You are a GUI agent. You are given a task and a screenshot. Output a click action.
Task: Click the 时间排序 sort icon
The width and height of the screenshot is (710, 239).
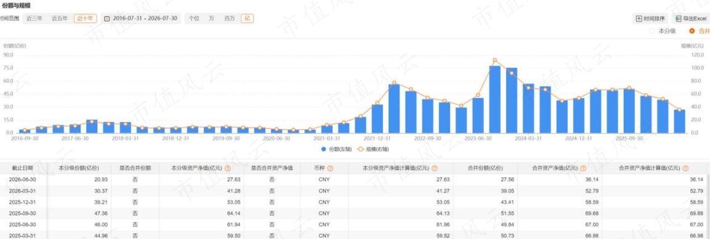639,18
